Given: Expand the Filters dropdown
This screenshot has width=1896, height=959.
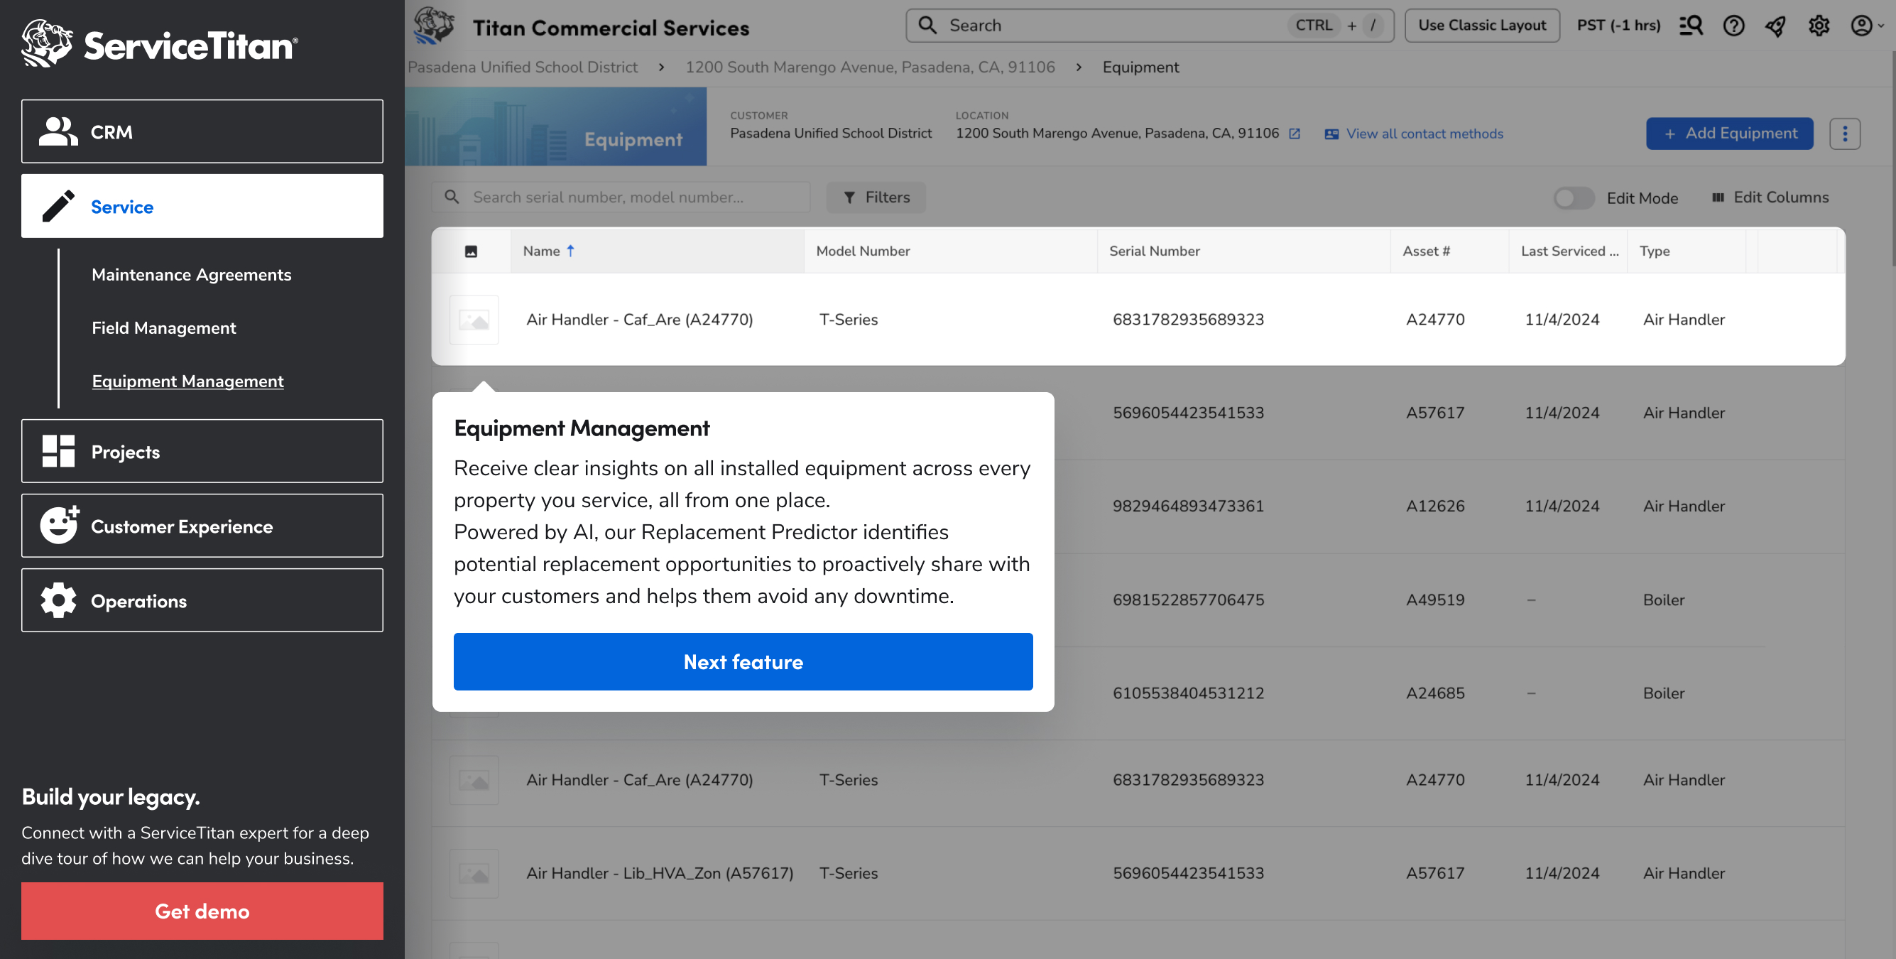Looking at the screenshot, I should pos(876,197).
